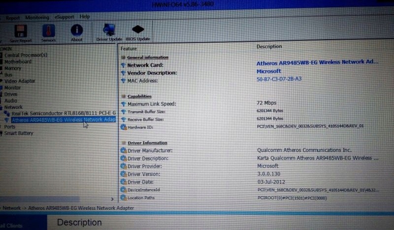
Task: Click the Vendor Description row icon
Action: click(x=123, y=73)
